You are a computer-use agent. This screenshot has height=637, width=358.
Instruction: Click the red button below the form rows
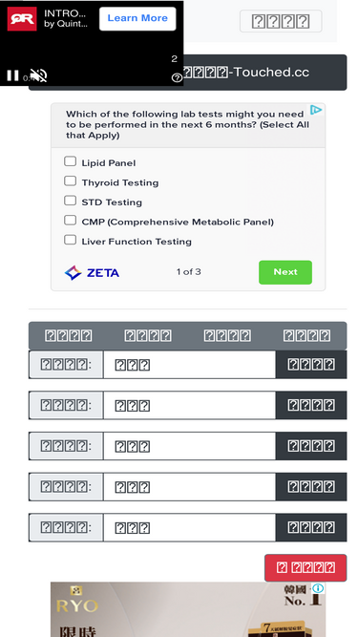point(305,567)
